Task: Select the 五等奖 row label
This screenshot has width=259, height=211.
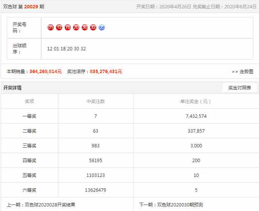Action: coord(29,175)
